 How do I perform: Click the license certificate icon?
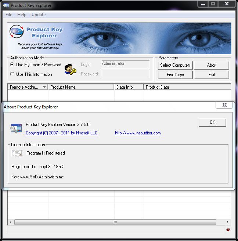17,153
